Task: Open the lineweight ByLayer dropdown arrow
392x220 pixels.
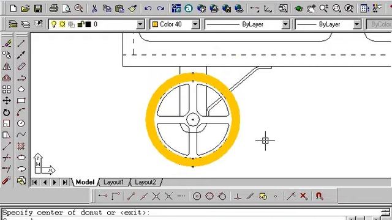Action: [x=357, y=24]
